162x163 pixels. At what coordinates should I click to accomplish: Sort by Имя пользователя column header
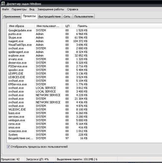48,26
